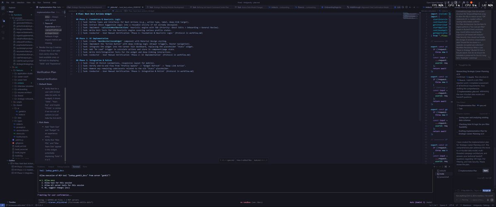The image size is (496, 207).
Task: Open the Help menu
Action: click(x=54, y=2)
